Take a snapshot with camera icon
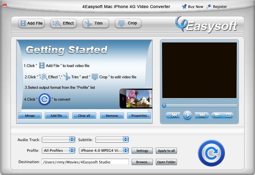The height and width of the screenshot is (175, 255). pos(228,115)
